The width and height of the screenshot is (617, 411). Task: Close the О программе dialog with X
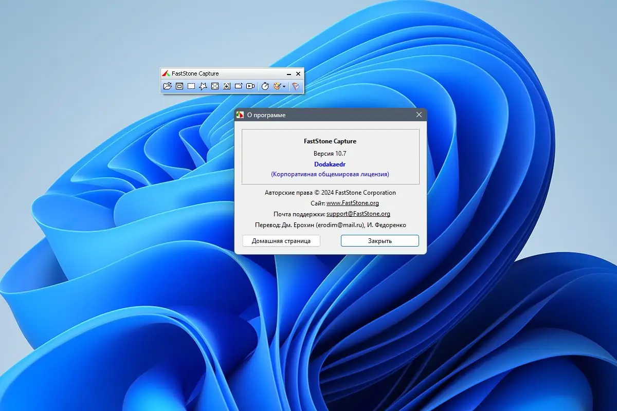click(x=419, y=115)
